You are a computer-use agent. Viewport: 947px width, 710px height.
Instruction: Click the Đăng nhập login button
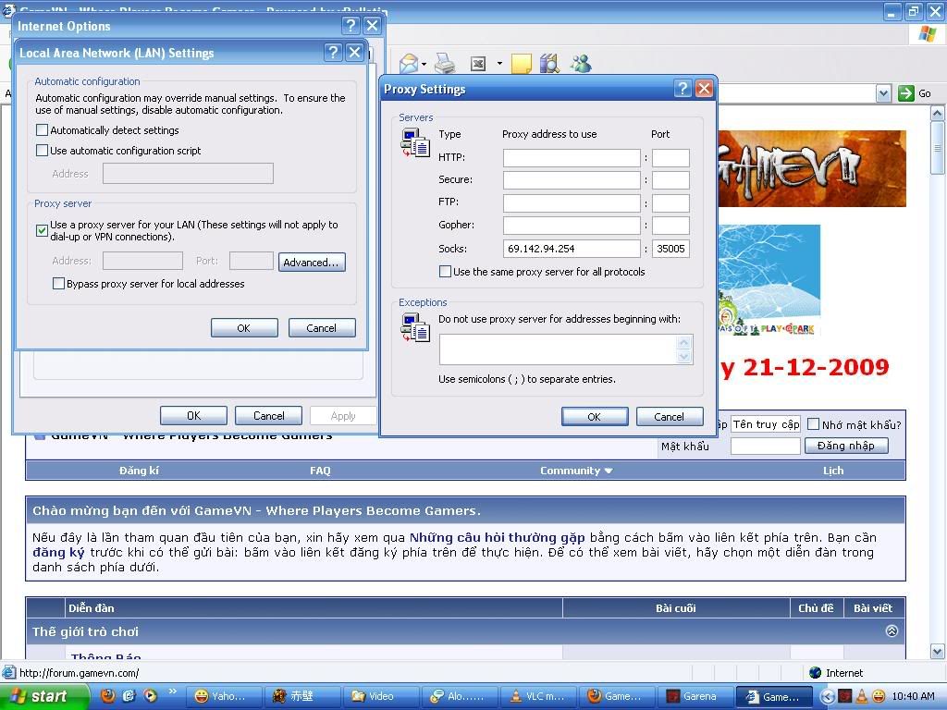tap(846, 446)
